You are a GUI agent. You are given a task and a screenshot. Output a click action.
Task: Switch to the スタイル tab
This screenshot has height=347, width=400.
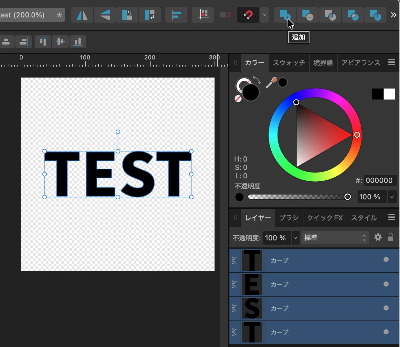coord(364,218)
